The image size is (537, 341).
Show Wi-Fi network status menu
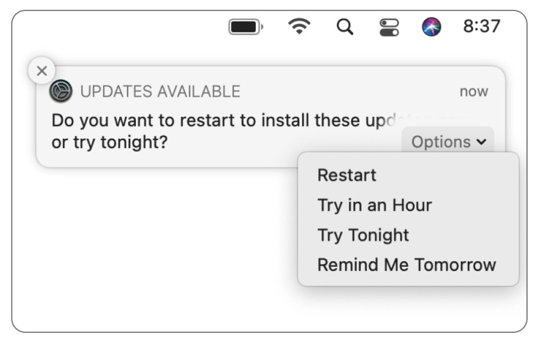tap(299, 26)
